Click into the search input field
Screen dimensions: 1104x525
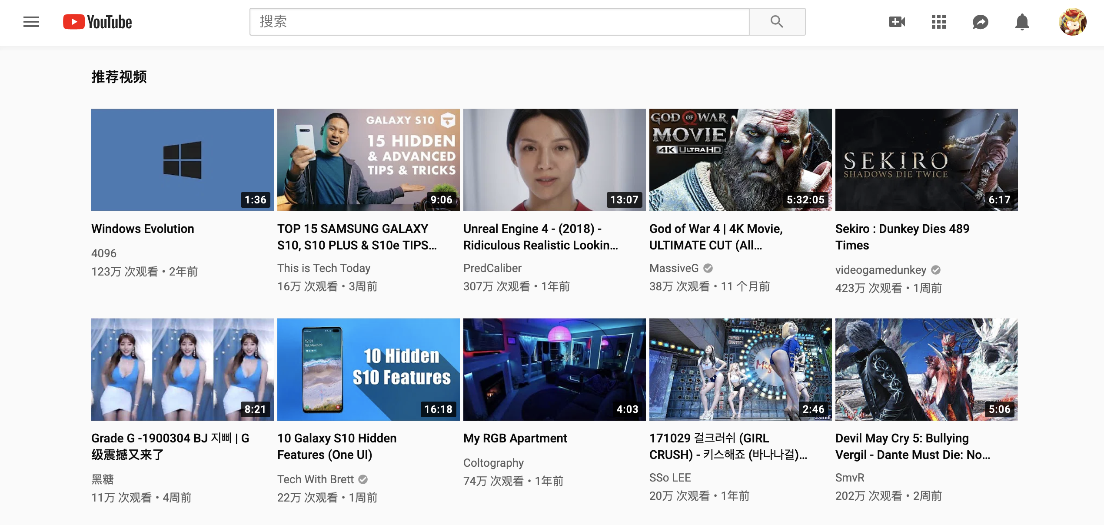(x=499, y=22)
